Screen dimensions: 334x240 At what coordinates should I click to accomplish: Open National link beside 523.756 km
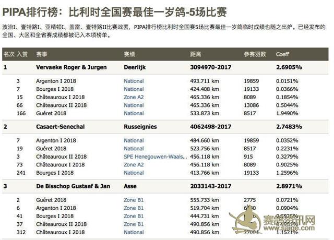pyautogui.click(x=134, y=149)
